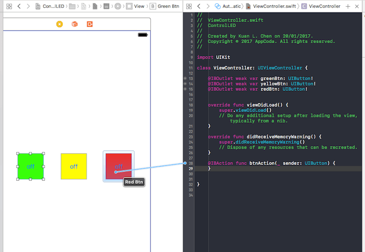
Task: Add a new assistant editor pane
Action: 348,6
